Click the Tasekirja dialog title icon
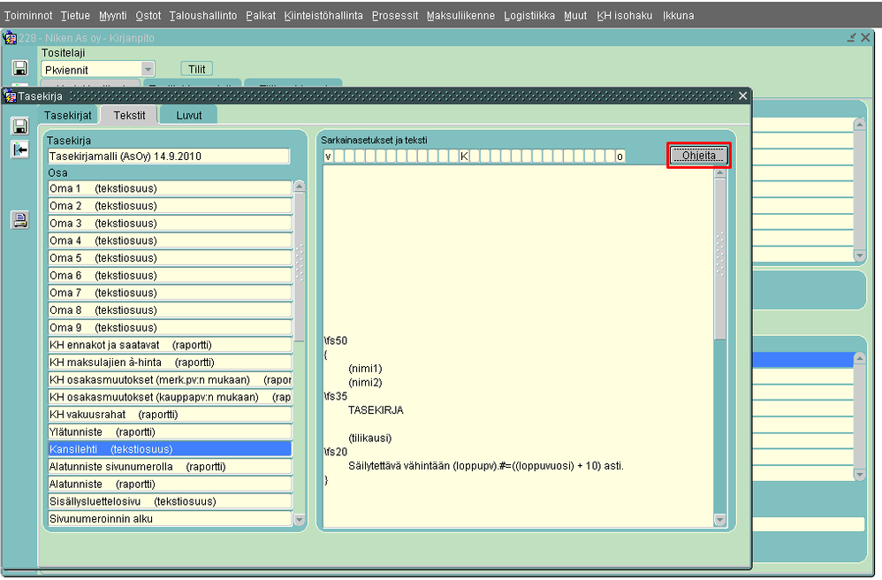Screen dimensions: 882x580 (10, 96)
